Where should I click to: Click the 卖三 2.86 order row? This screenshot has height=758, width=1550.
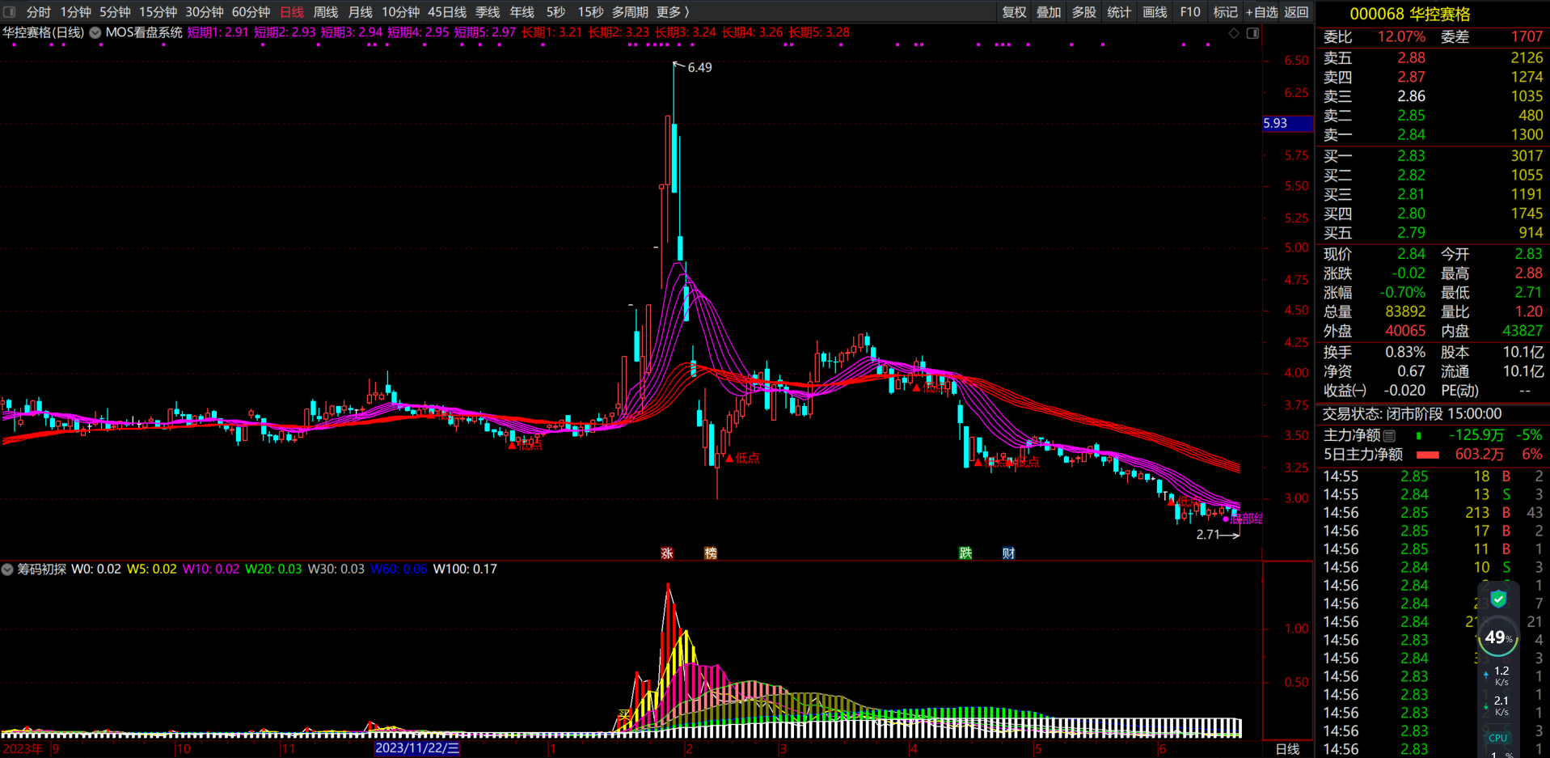click(x=1433, y=96)
